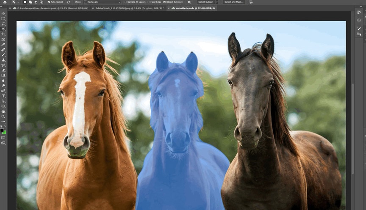Click the Select and Mask button
Screen dimensions: 366x210
[x=234, y=2]
